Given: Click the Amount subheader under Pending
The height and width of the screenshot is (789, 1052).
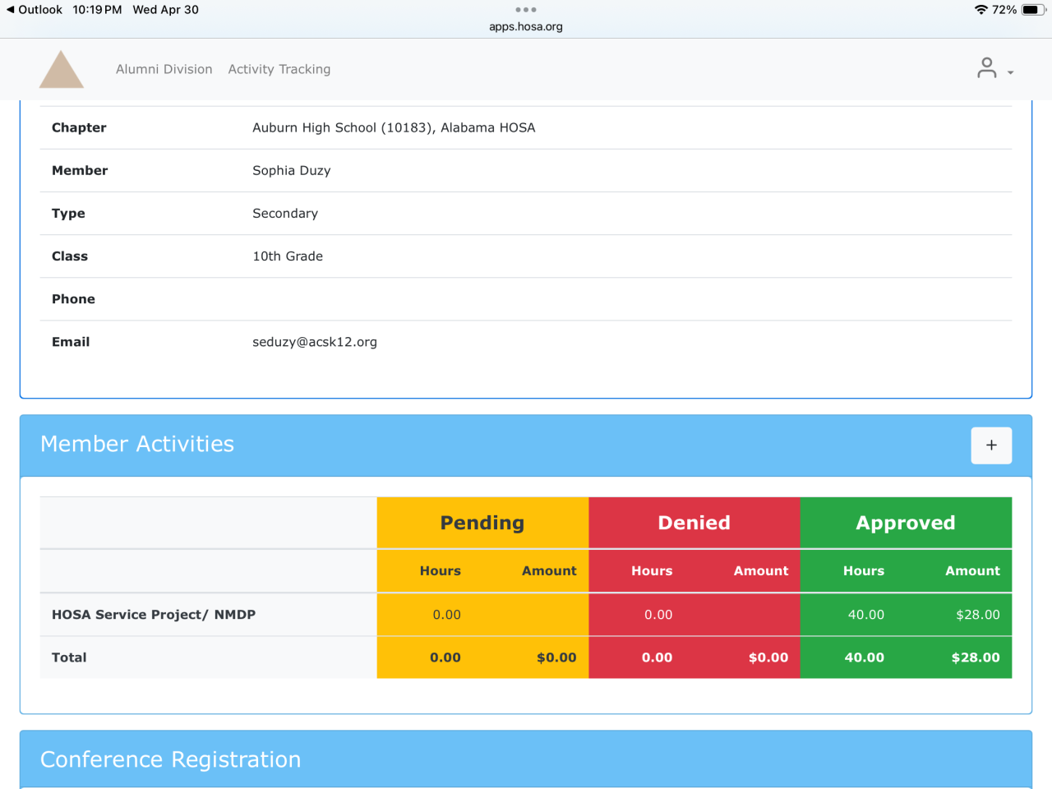Looking at the screenshot, I should pos(549,570).
